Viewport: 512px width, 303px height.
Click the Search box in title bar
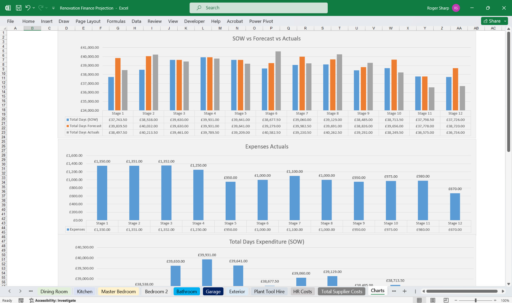click(x=259, y=8)
